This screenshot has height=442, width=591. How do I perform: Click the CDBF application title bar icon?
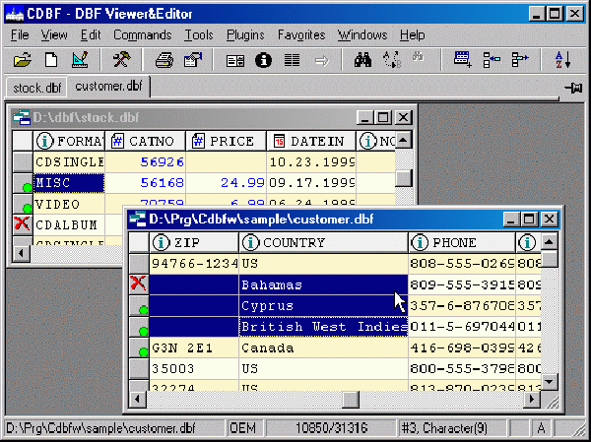(x=15, y=14)
